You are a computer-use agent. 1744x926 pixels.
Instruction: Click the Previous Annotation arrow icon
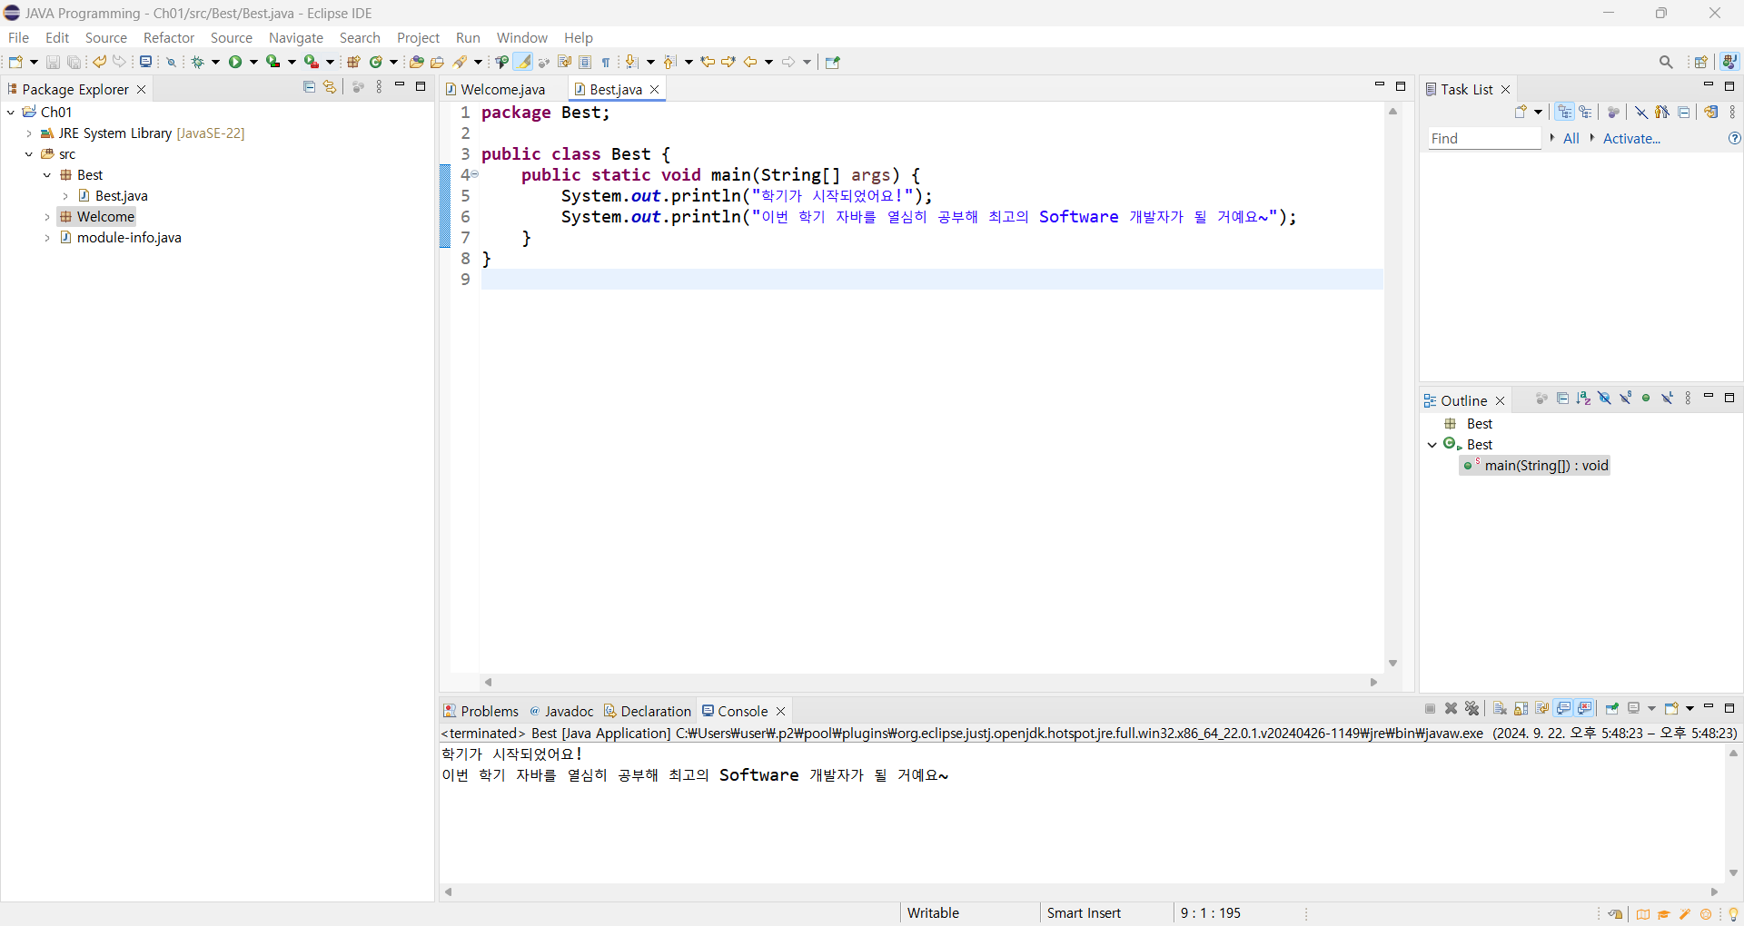[x=669, y=62]
